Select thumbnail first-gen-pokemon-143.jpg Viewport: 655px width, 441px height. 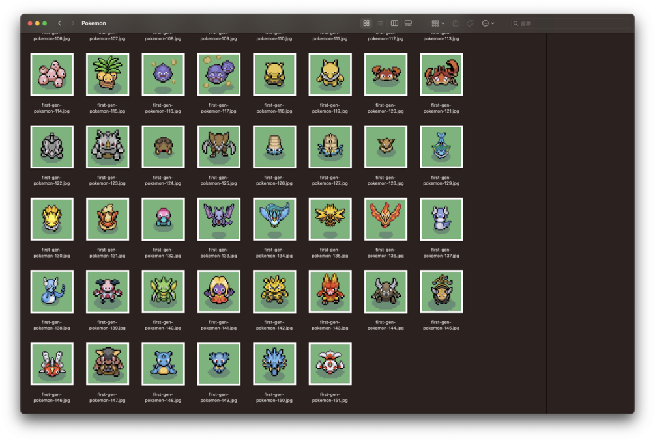(330, 291)
